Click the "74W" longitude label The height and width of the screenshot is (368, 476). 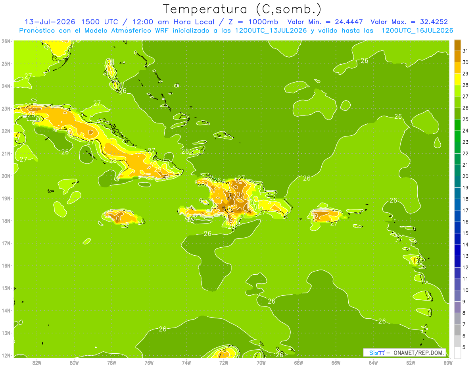tap(186, 362)
